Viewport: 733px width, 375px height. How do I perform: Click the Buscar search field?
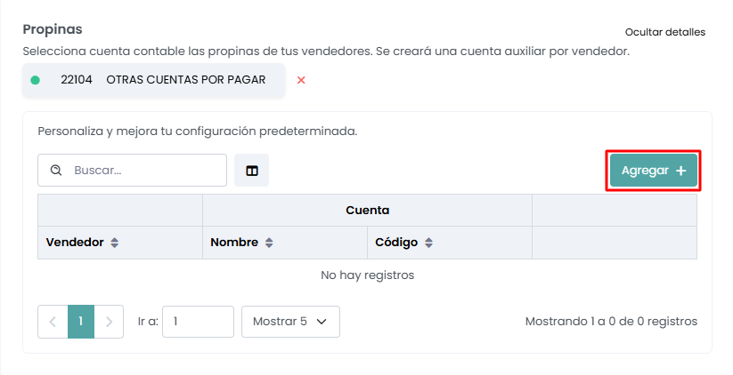pyautogui.click(x=143, y=171)
